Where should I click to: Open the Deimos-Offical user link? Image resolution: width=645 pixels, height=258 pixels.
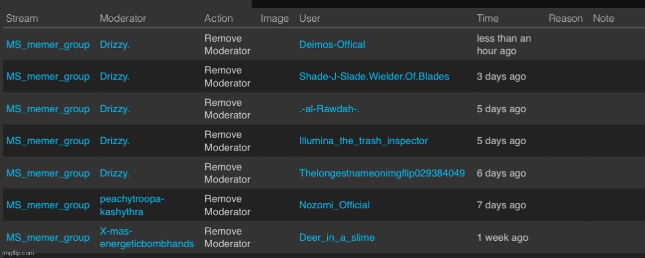[332, 45]
